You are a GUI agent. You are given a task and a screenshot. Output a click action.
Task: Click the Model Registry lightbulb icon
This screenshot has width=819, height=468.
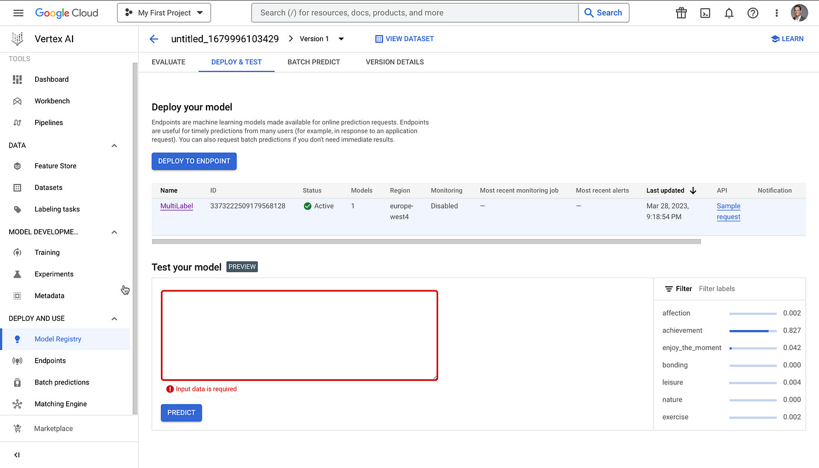tap(18, 339)
